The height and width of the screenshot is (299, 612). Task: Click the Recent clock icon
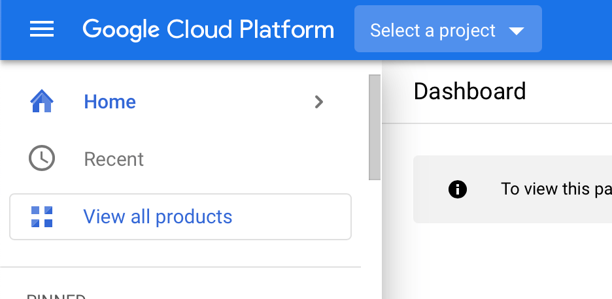[x=42, y=159]
